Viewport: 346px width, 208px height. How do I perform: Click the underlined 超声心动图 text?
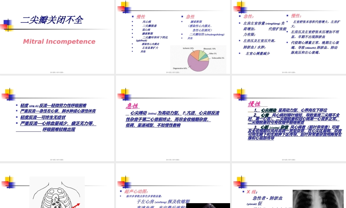coord(136,191)
